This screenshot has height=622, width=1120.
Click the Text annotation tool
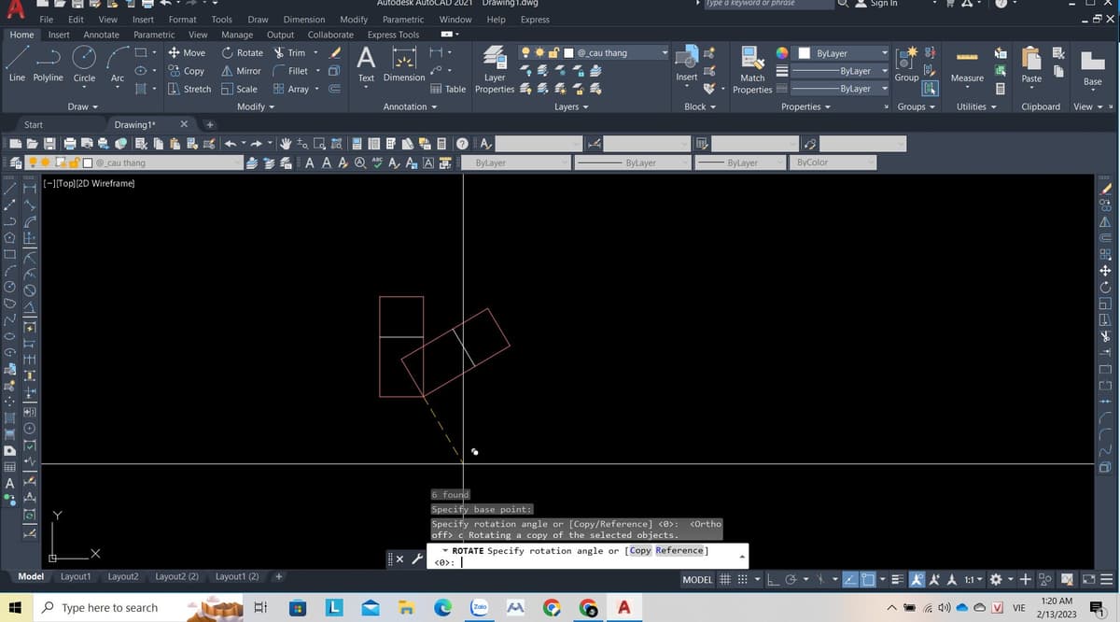[367, 64]
